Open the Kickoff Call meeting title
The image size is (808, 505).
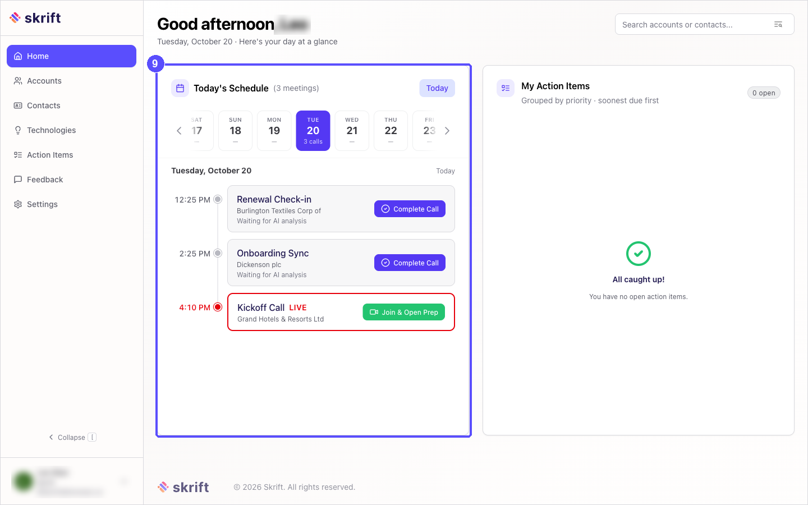261,307
